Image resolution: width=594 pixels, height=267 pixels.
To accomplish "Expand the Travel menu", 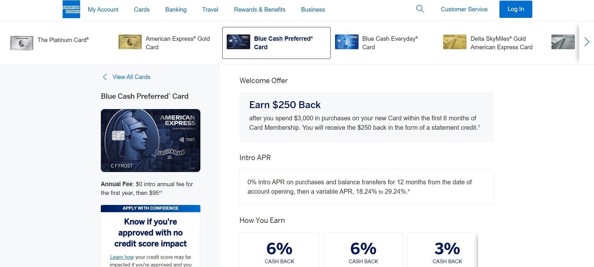I will click(210, 10).
